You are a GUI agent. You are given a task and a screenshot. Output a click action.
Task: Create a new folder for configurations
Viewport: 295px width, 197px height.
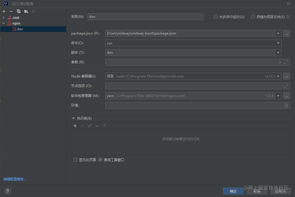[26, 11]
